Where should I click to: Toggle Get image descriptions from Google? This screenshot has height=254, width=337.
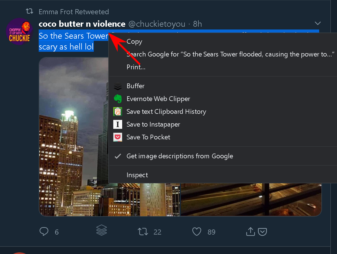pos(179,156)
